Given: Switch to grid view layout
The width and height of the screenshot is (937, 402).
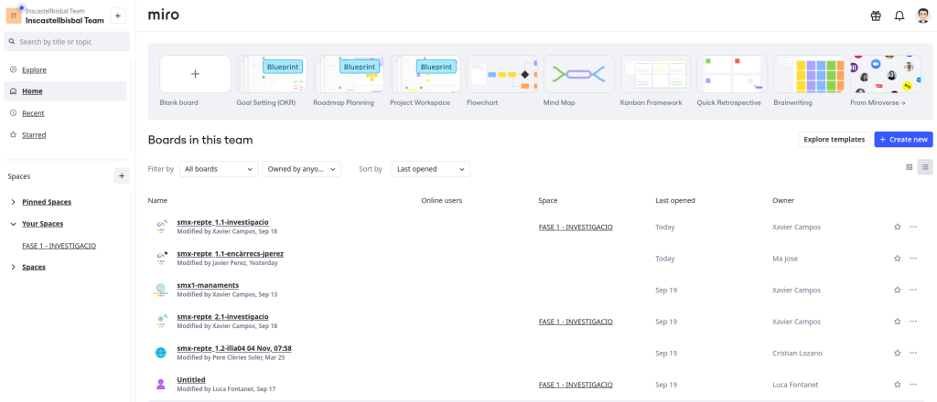Looking at the screenshot, I should (x=910, y=167).
